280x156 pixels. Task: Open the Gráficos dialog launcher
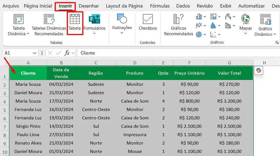point(277,42)
